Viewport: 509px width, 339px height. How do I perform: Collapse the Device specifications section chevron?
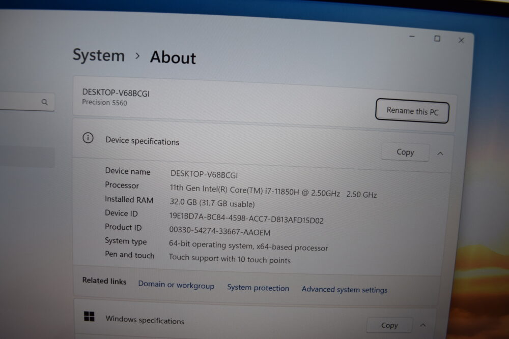(x=440, y=153)
